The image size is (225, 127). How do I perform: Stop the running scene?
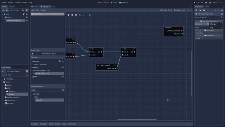coord(202,2)
